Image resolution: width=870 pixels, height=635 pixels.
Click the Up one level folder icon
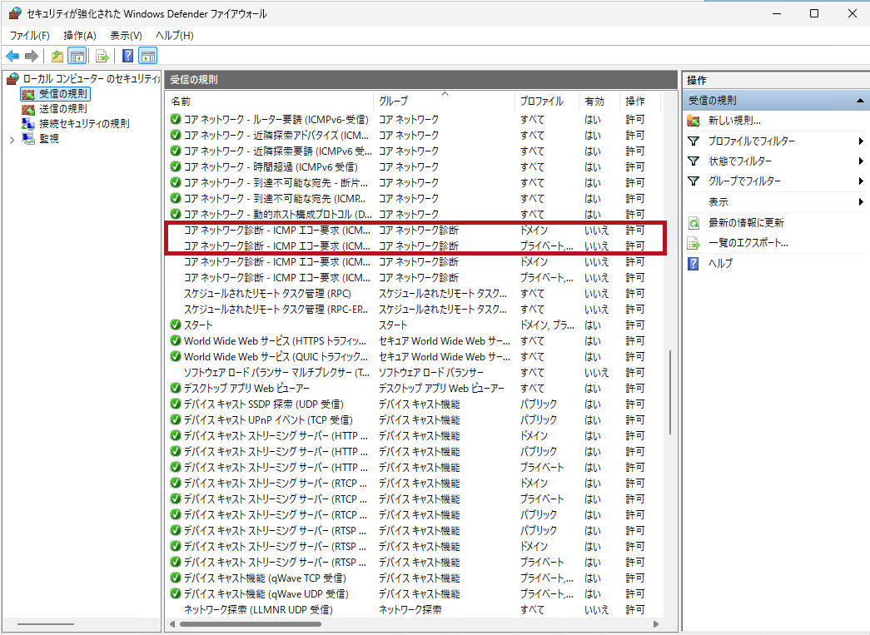[x=57, y=56]
